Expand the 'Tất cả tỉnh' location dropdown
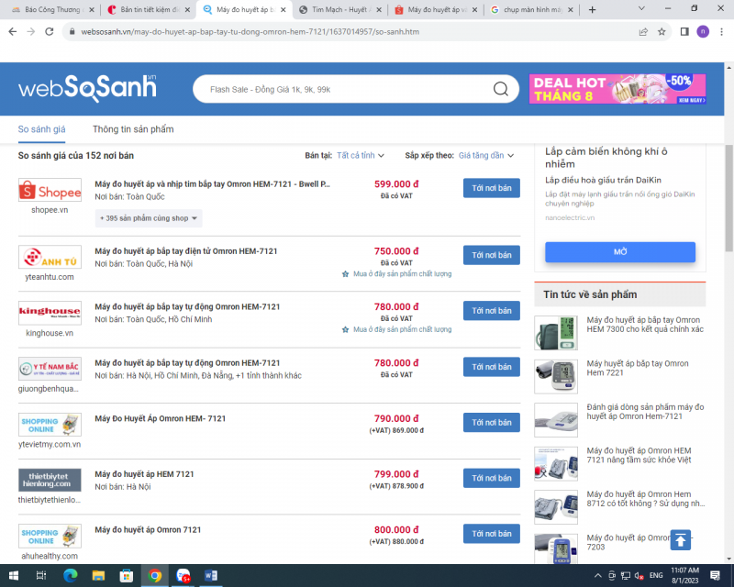This screenshot has height=587, width=734. pos(360,156)
